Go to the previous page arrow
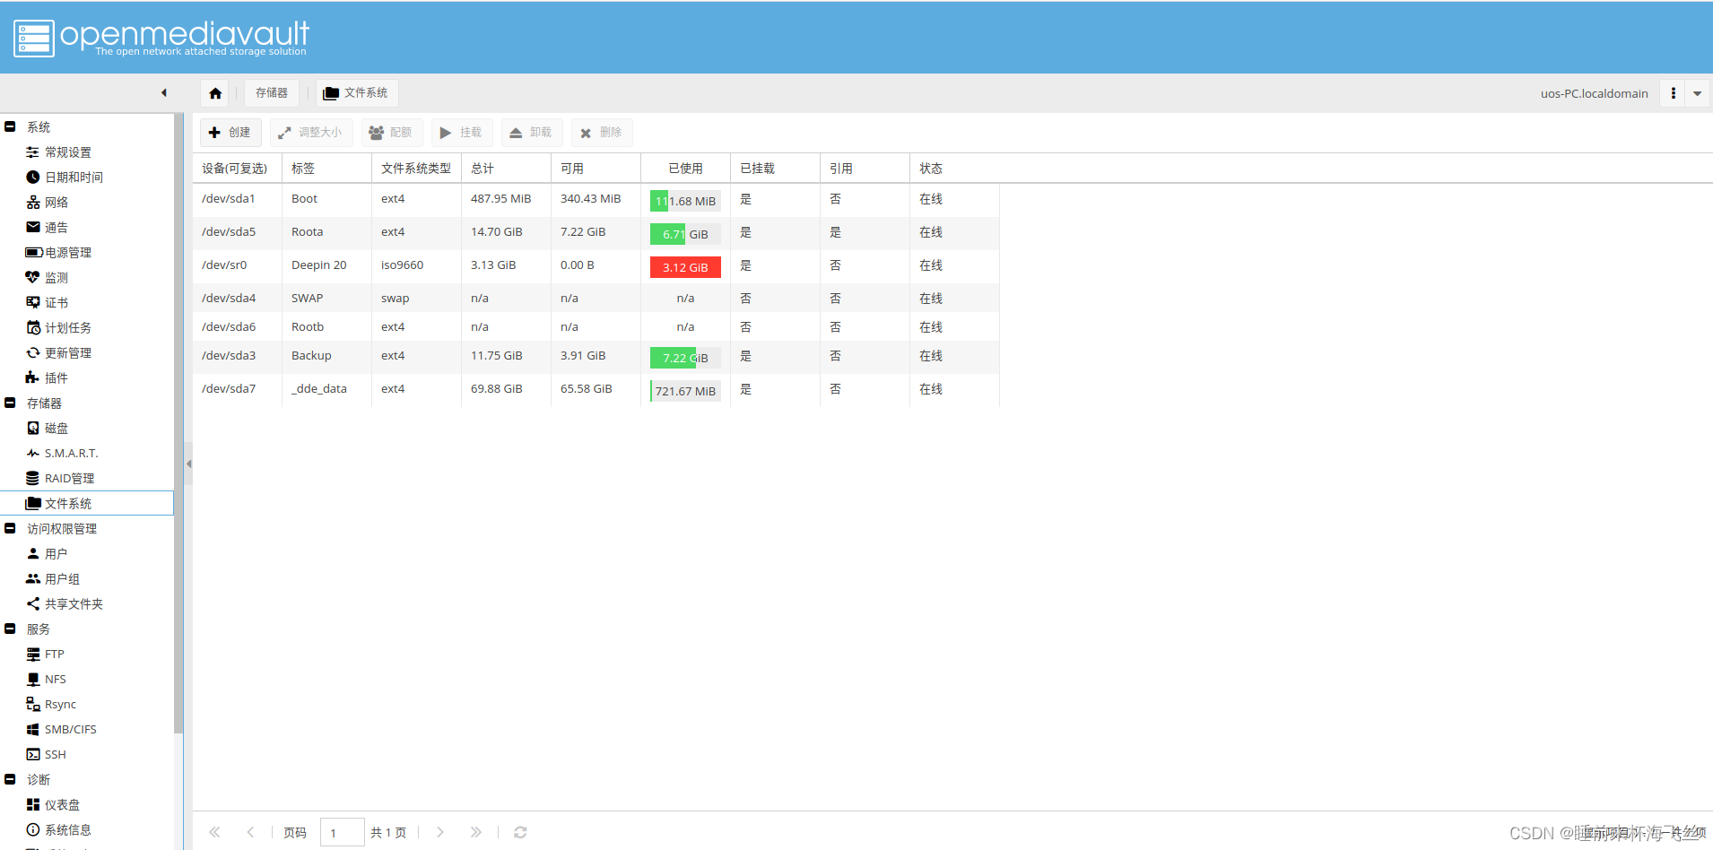This screenshot has height=850, width=1713. 250,832
